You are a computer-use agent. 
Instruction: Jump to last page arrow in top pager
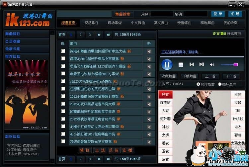[x=108, y=35]
